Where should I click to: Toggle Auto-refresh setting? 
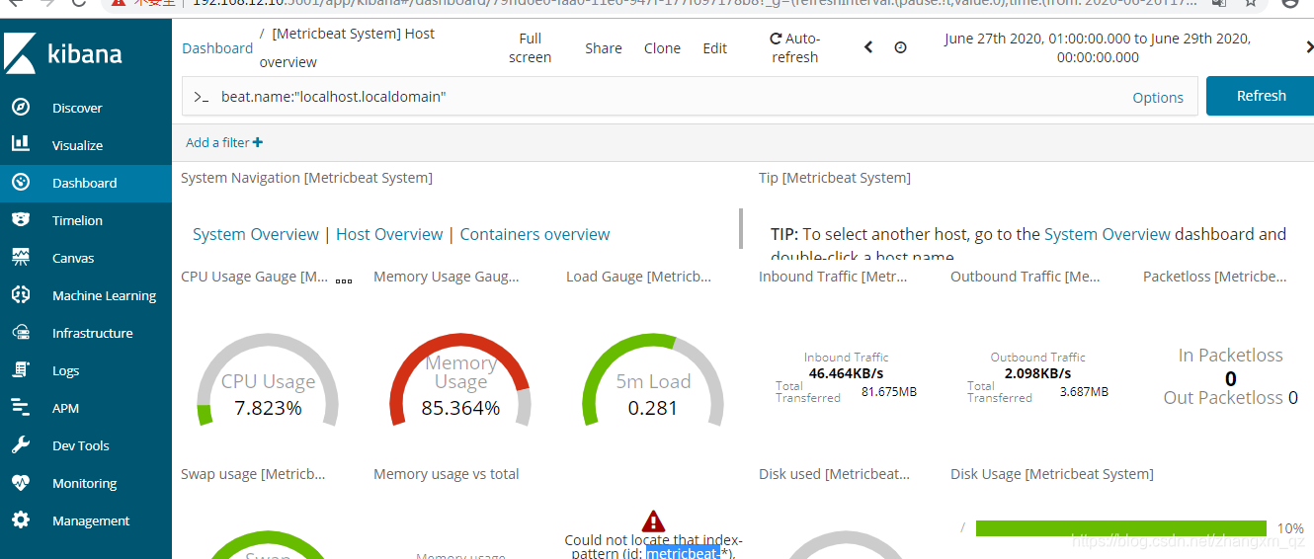[795, 47]
